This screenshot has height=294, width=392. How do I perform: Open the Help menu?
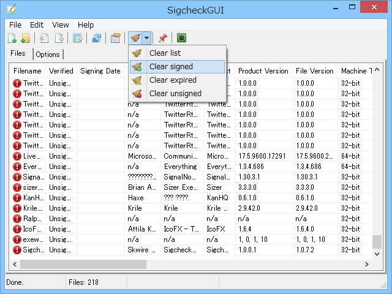point(86,24)
